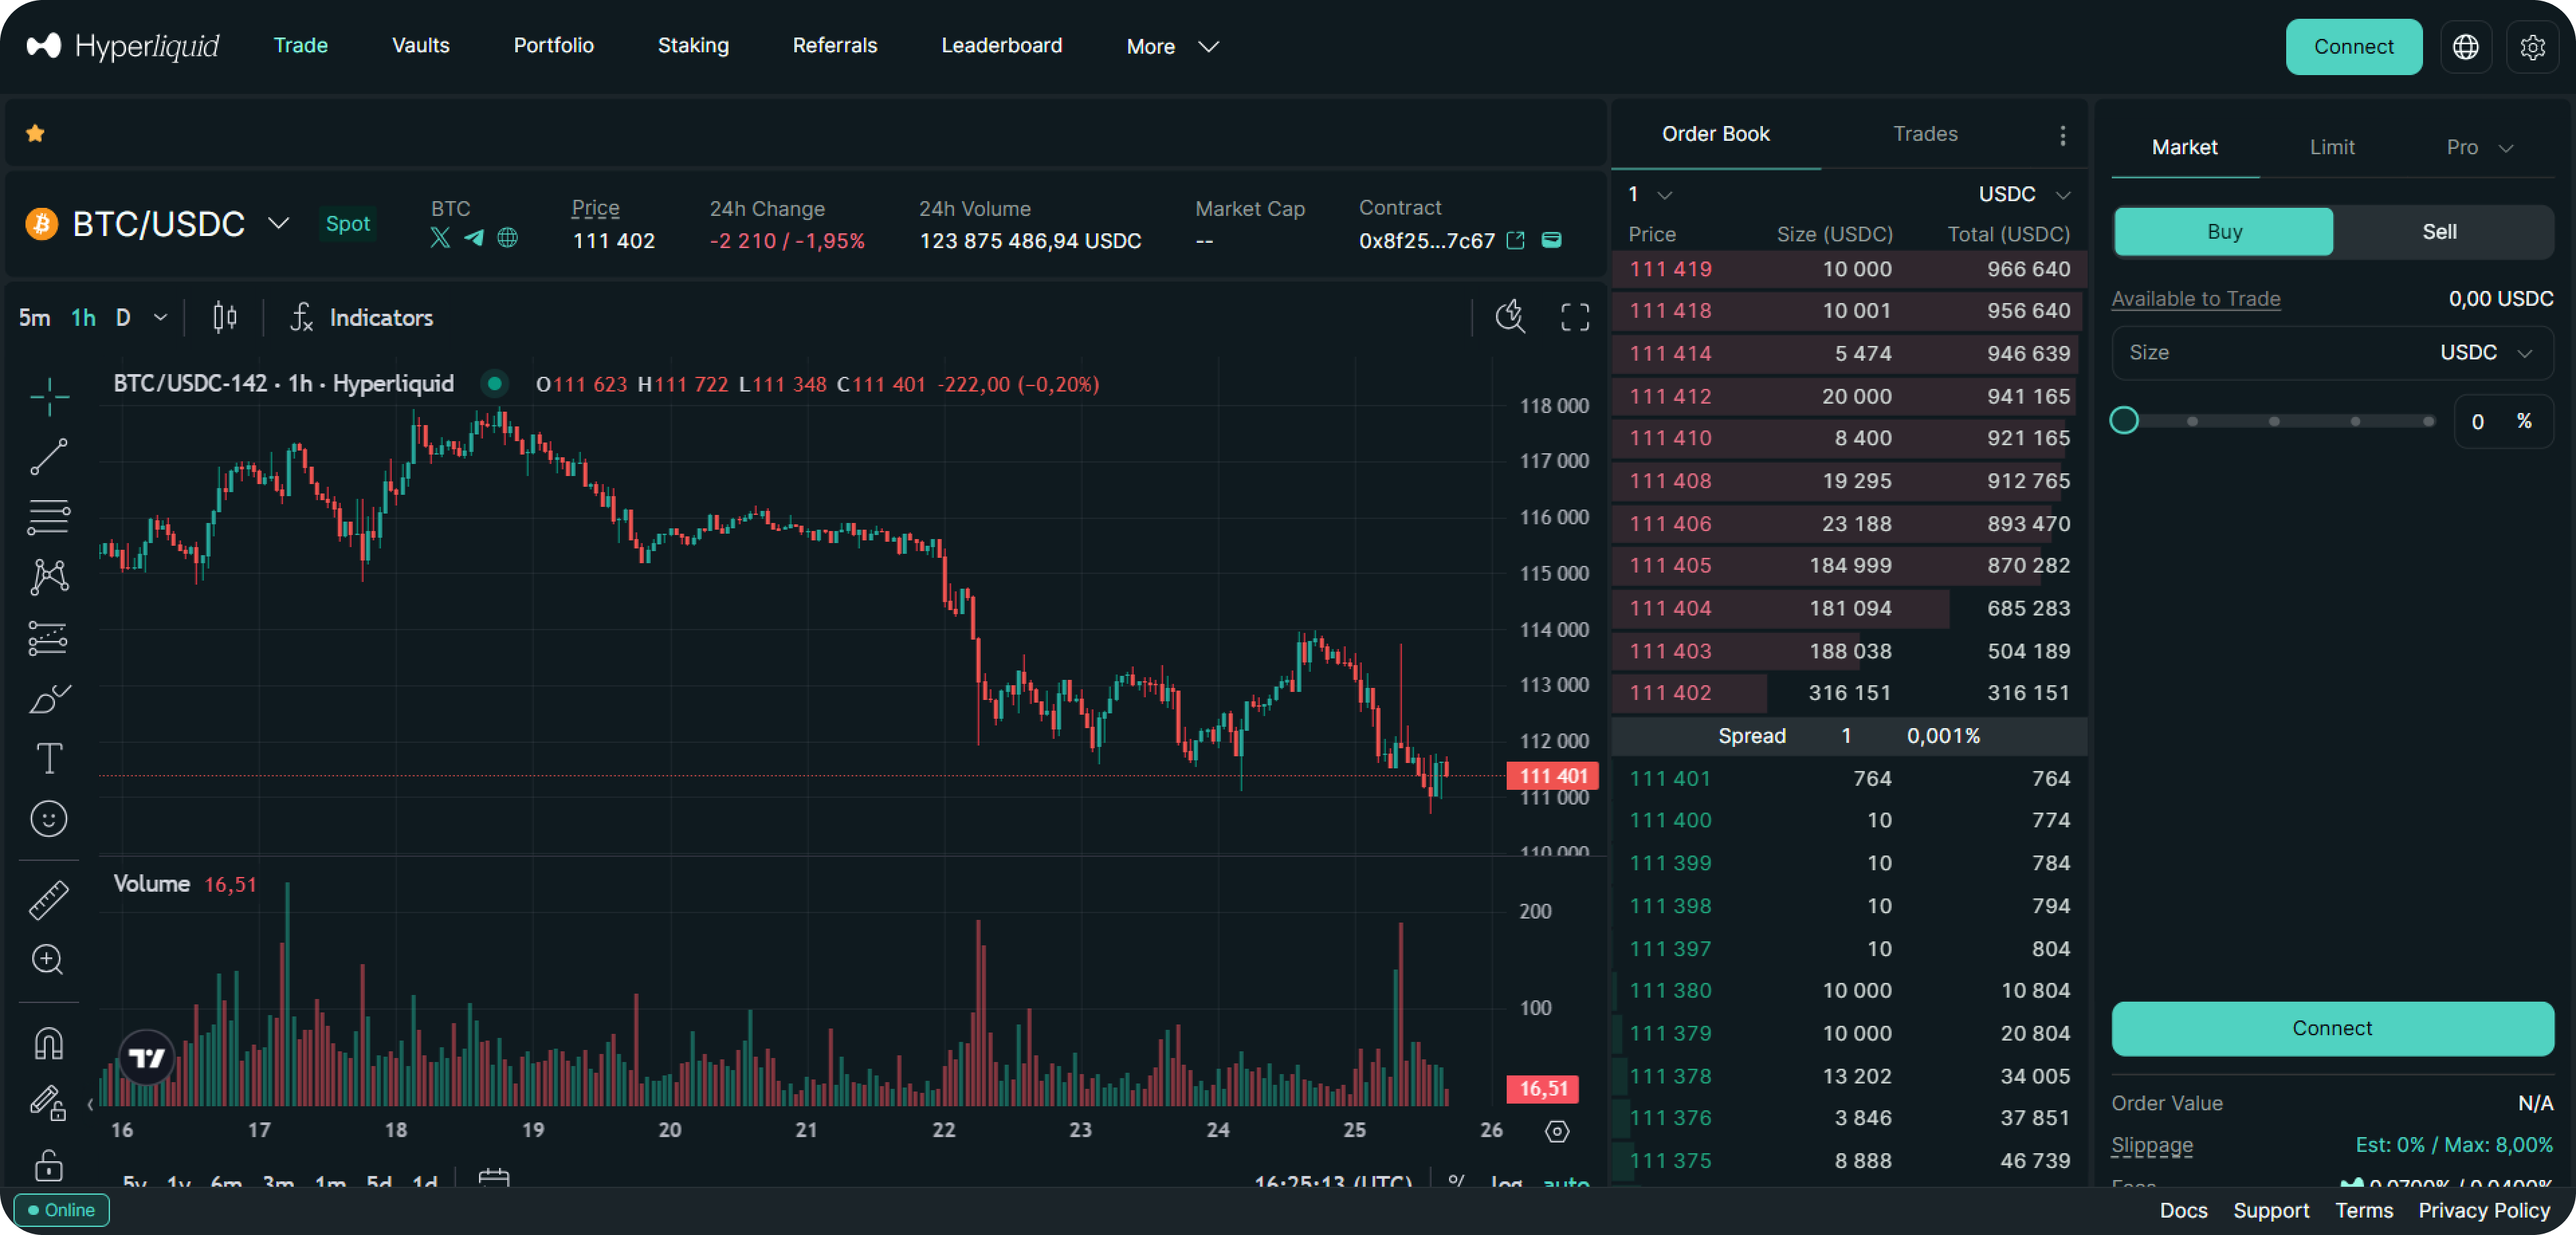Select the trend line drawing tool
The height and width of the screenshot is (1235, 2576).
coord(48,457)
